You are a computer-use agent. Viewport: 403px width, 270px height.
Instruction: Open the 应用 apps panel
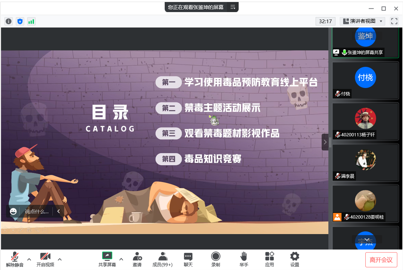pyautogui.click(x=269, y=259)
